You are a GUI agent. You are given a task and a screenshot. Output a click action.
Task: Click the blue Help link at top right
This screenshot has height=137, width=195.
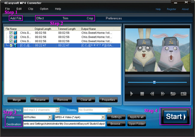point(158,9)
